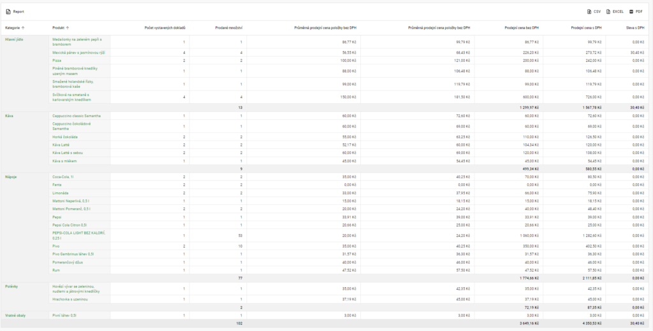The image size is (653, 331).
Task: Open Hrachovka s uzeninou product
Action: [x=70, y=299]
